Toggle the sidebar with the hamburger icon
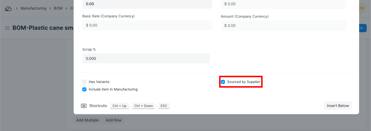The height and width of the screenshot is (131, 371). coord(7,28)
